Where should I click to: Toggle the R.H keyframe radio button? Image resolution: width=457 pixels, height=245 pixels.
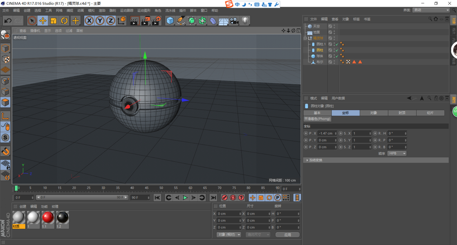375,133
